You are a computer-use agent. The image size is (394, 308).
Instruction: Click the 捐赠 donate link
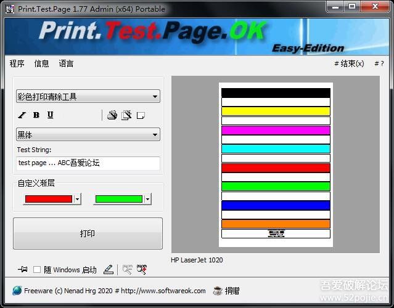point(232,291)
